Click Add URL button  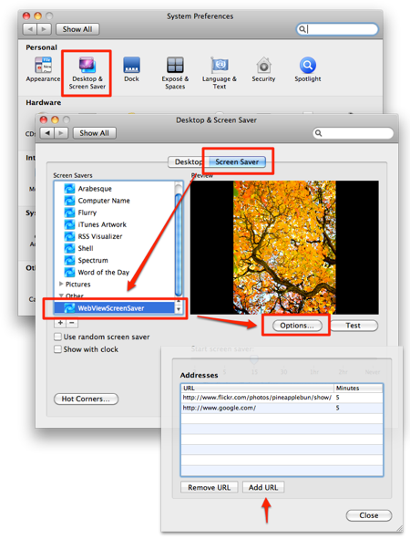pos(263,487)
